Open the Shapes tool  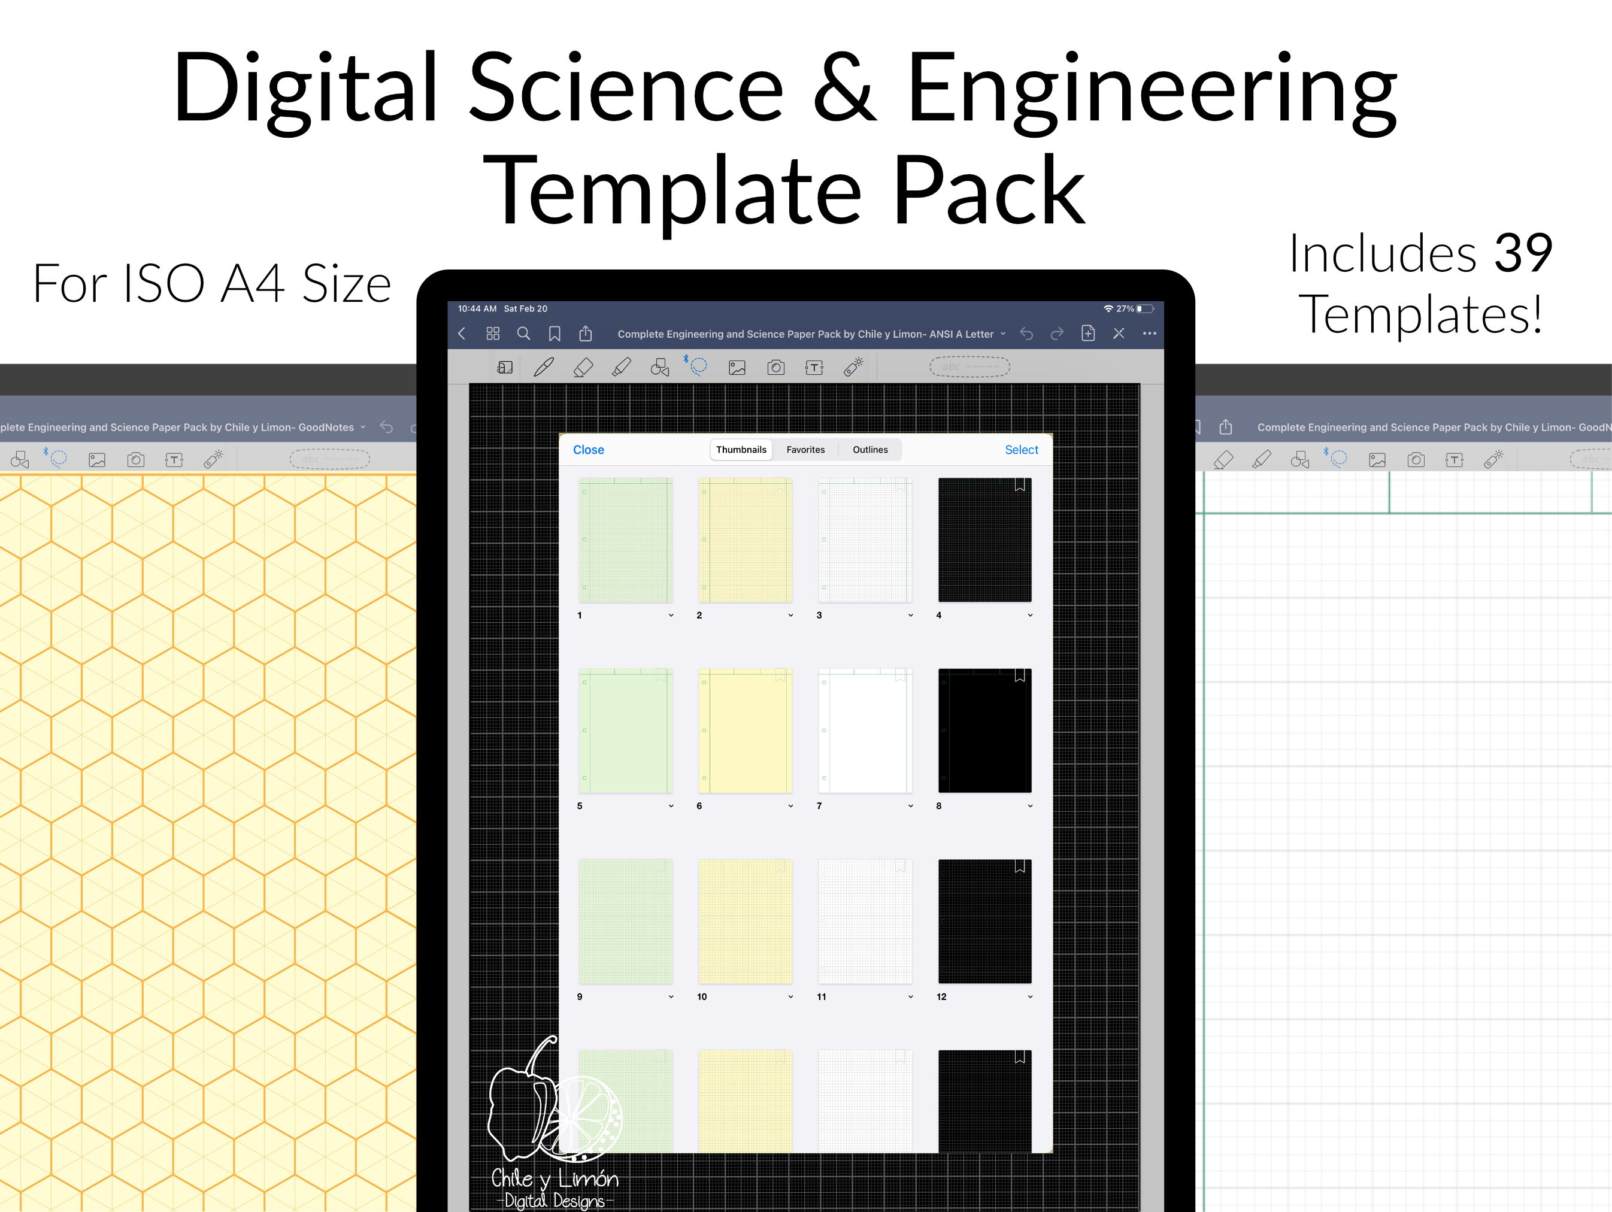click(x=659, y=368)
